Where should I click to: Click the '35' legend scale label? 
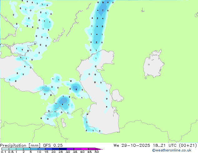(75, 152)
